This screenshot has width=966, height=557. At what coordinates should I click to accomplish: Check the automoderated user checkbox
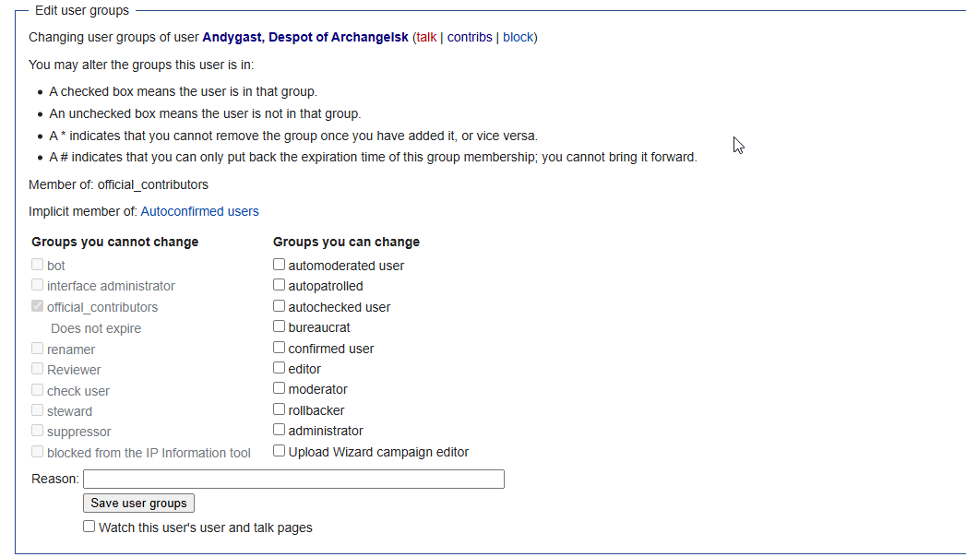pyautogui.click(x=279, y=265)
